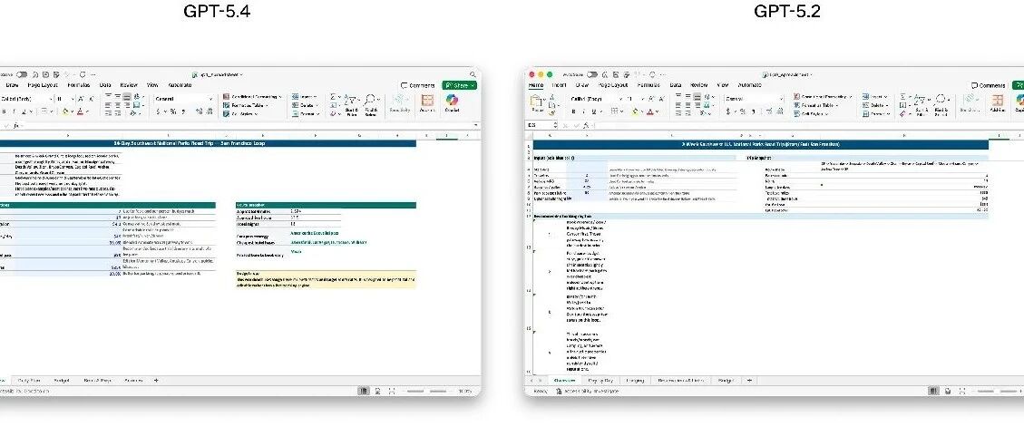Open Page Layout tab in GPT-5.2 window
The height and width of the screenshot is (436, 1024).
pyautogui.click(x=613, y=85)
